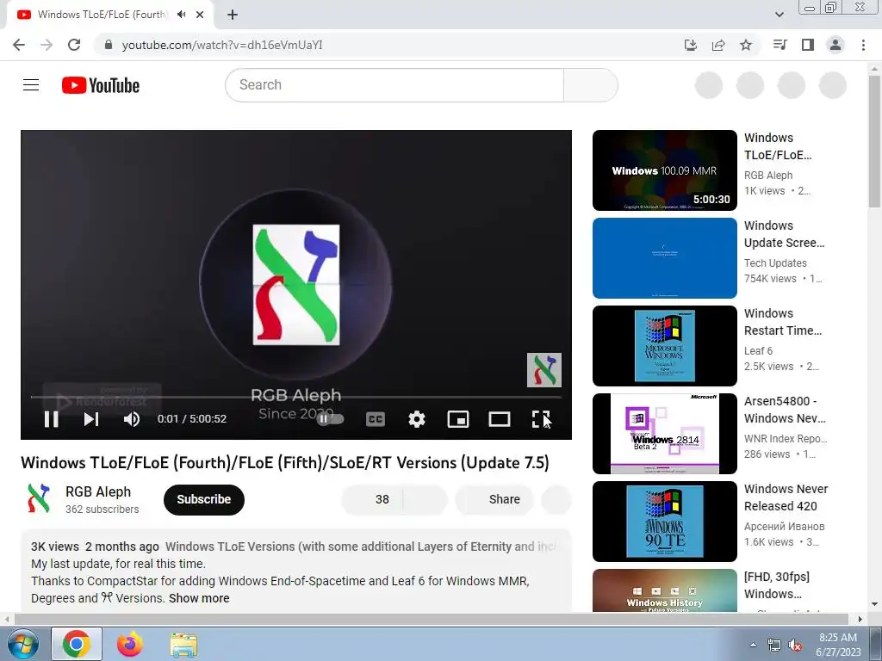The width and height of the screenshot is (882, 661).
Task: Open a new tab with plus button
Action: click(233, 15)
